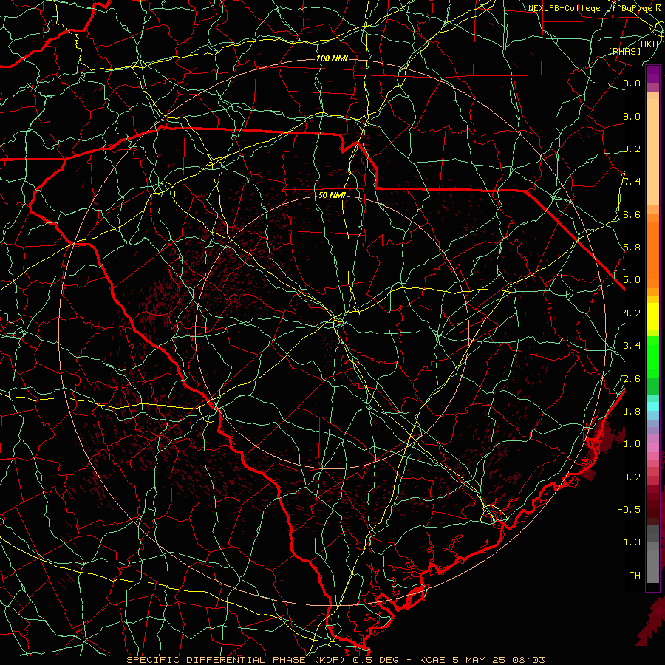The width and height of the screenshot is (665, 665).
Task: Click the yellow swatch on the color scale
Action: click(x=652, y=316)
